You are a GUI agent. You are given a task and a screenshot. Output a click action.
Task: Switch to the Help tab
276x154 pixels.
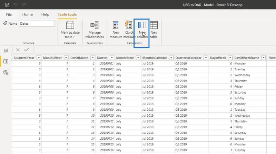45,14
